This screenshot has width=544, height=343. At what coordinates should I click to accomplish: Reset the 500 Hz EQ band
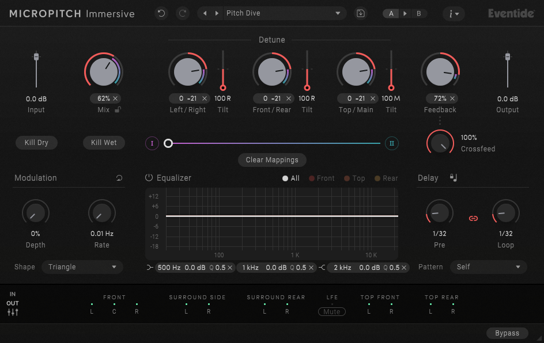(x=230, y=268)
